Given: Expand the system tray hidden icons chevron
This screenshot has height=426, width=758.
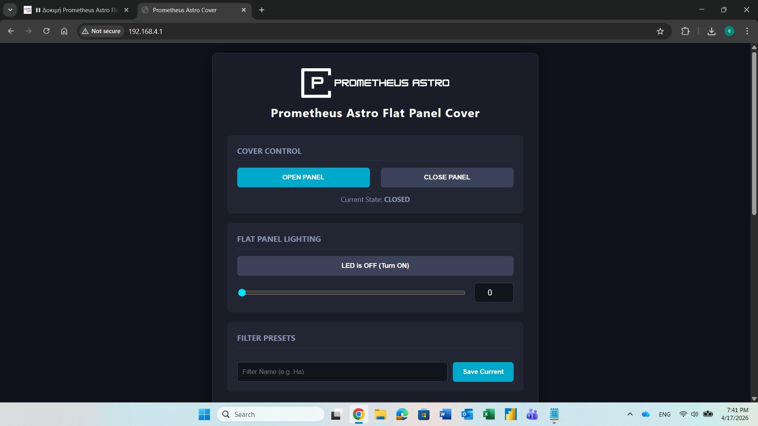Looking at the screenshot, I should click(630, 415).
